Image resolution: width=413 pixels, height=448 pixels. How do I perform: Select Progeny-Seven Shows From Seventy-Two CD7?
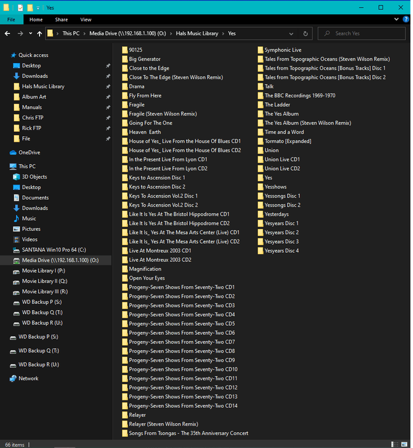coord(182,342)
